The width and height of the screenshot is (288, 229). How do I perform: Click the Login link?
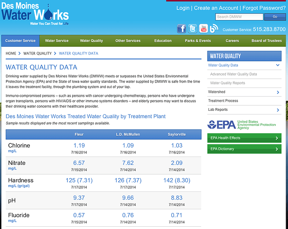(x=183, y=8)
